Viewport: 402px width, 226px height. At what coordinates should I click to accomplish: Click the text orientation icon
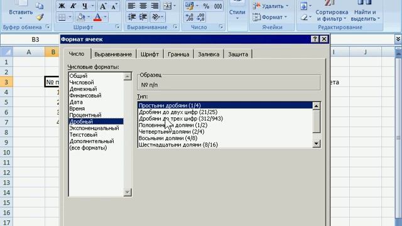pyautogui.click(x=156, y=17)
